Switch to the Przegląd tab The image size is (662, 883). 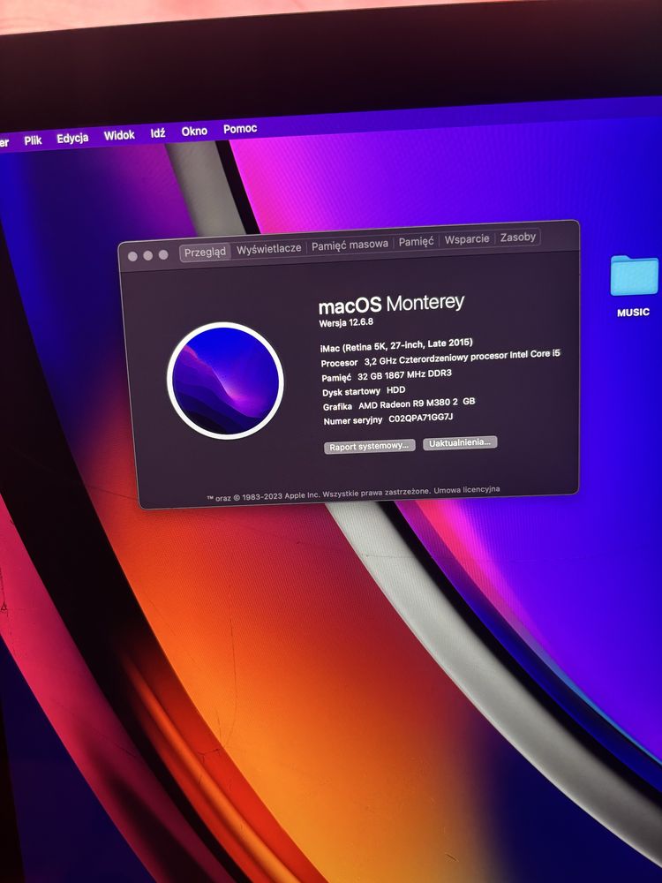coord(205,253)
